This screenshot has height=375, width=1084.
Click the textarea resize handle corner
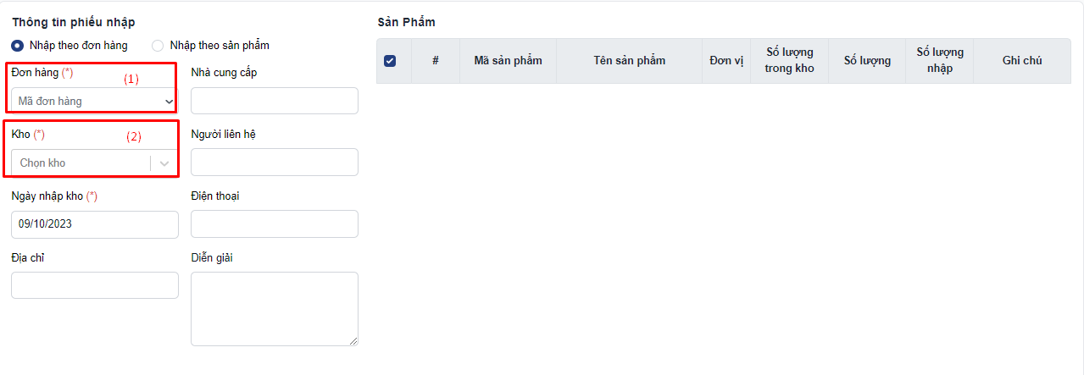coord(353,341)
